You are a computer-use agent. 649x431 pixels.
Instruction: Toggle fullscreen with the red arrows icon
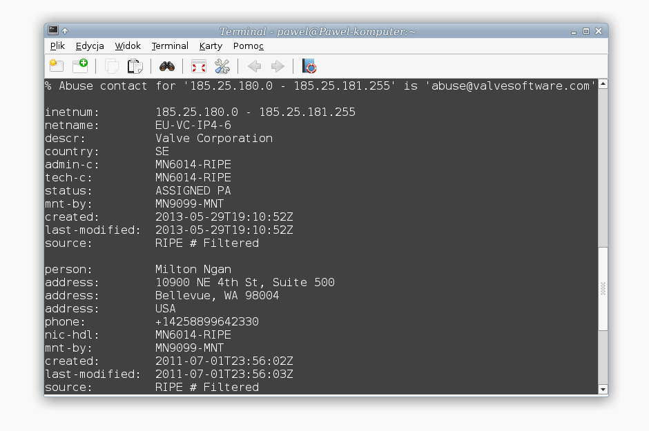(199, 66)
